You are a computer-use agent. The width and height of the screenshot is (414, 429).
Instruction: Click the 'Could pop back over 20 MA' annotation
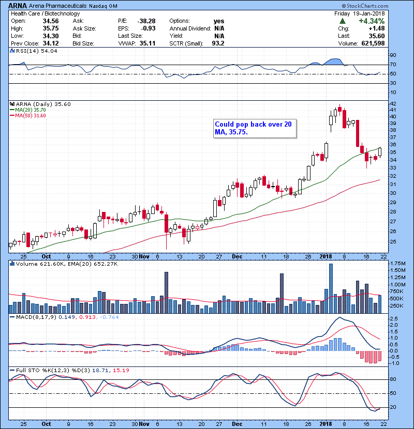pyautogui.click(x=255, y=128)
